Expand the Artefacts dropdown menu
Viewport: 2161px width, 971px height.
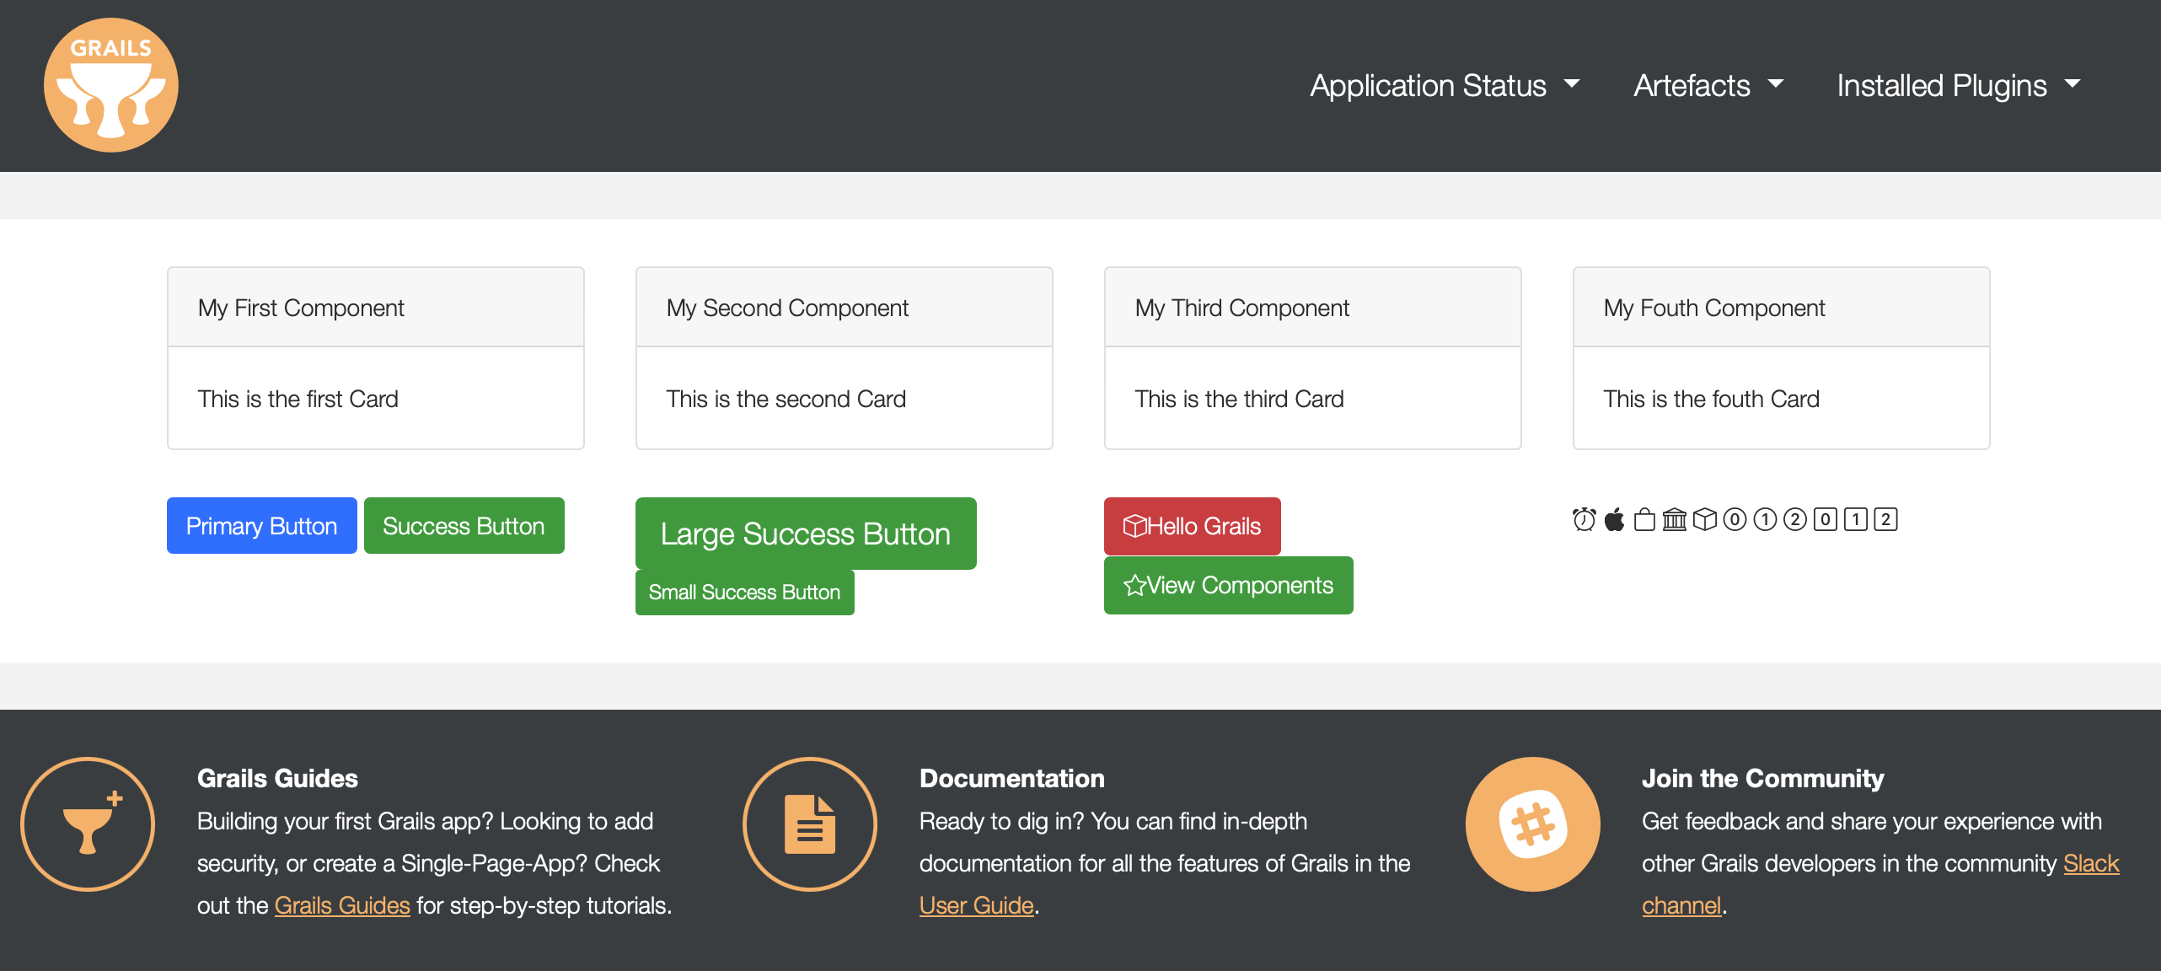[x=1708, y=85]
